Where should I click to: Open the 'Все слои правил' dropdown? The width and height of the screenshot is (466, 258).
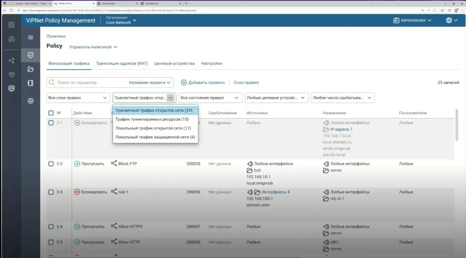pos(78,98)
